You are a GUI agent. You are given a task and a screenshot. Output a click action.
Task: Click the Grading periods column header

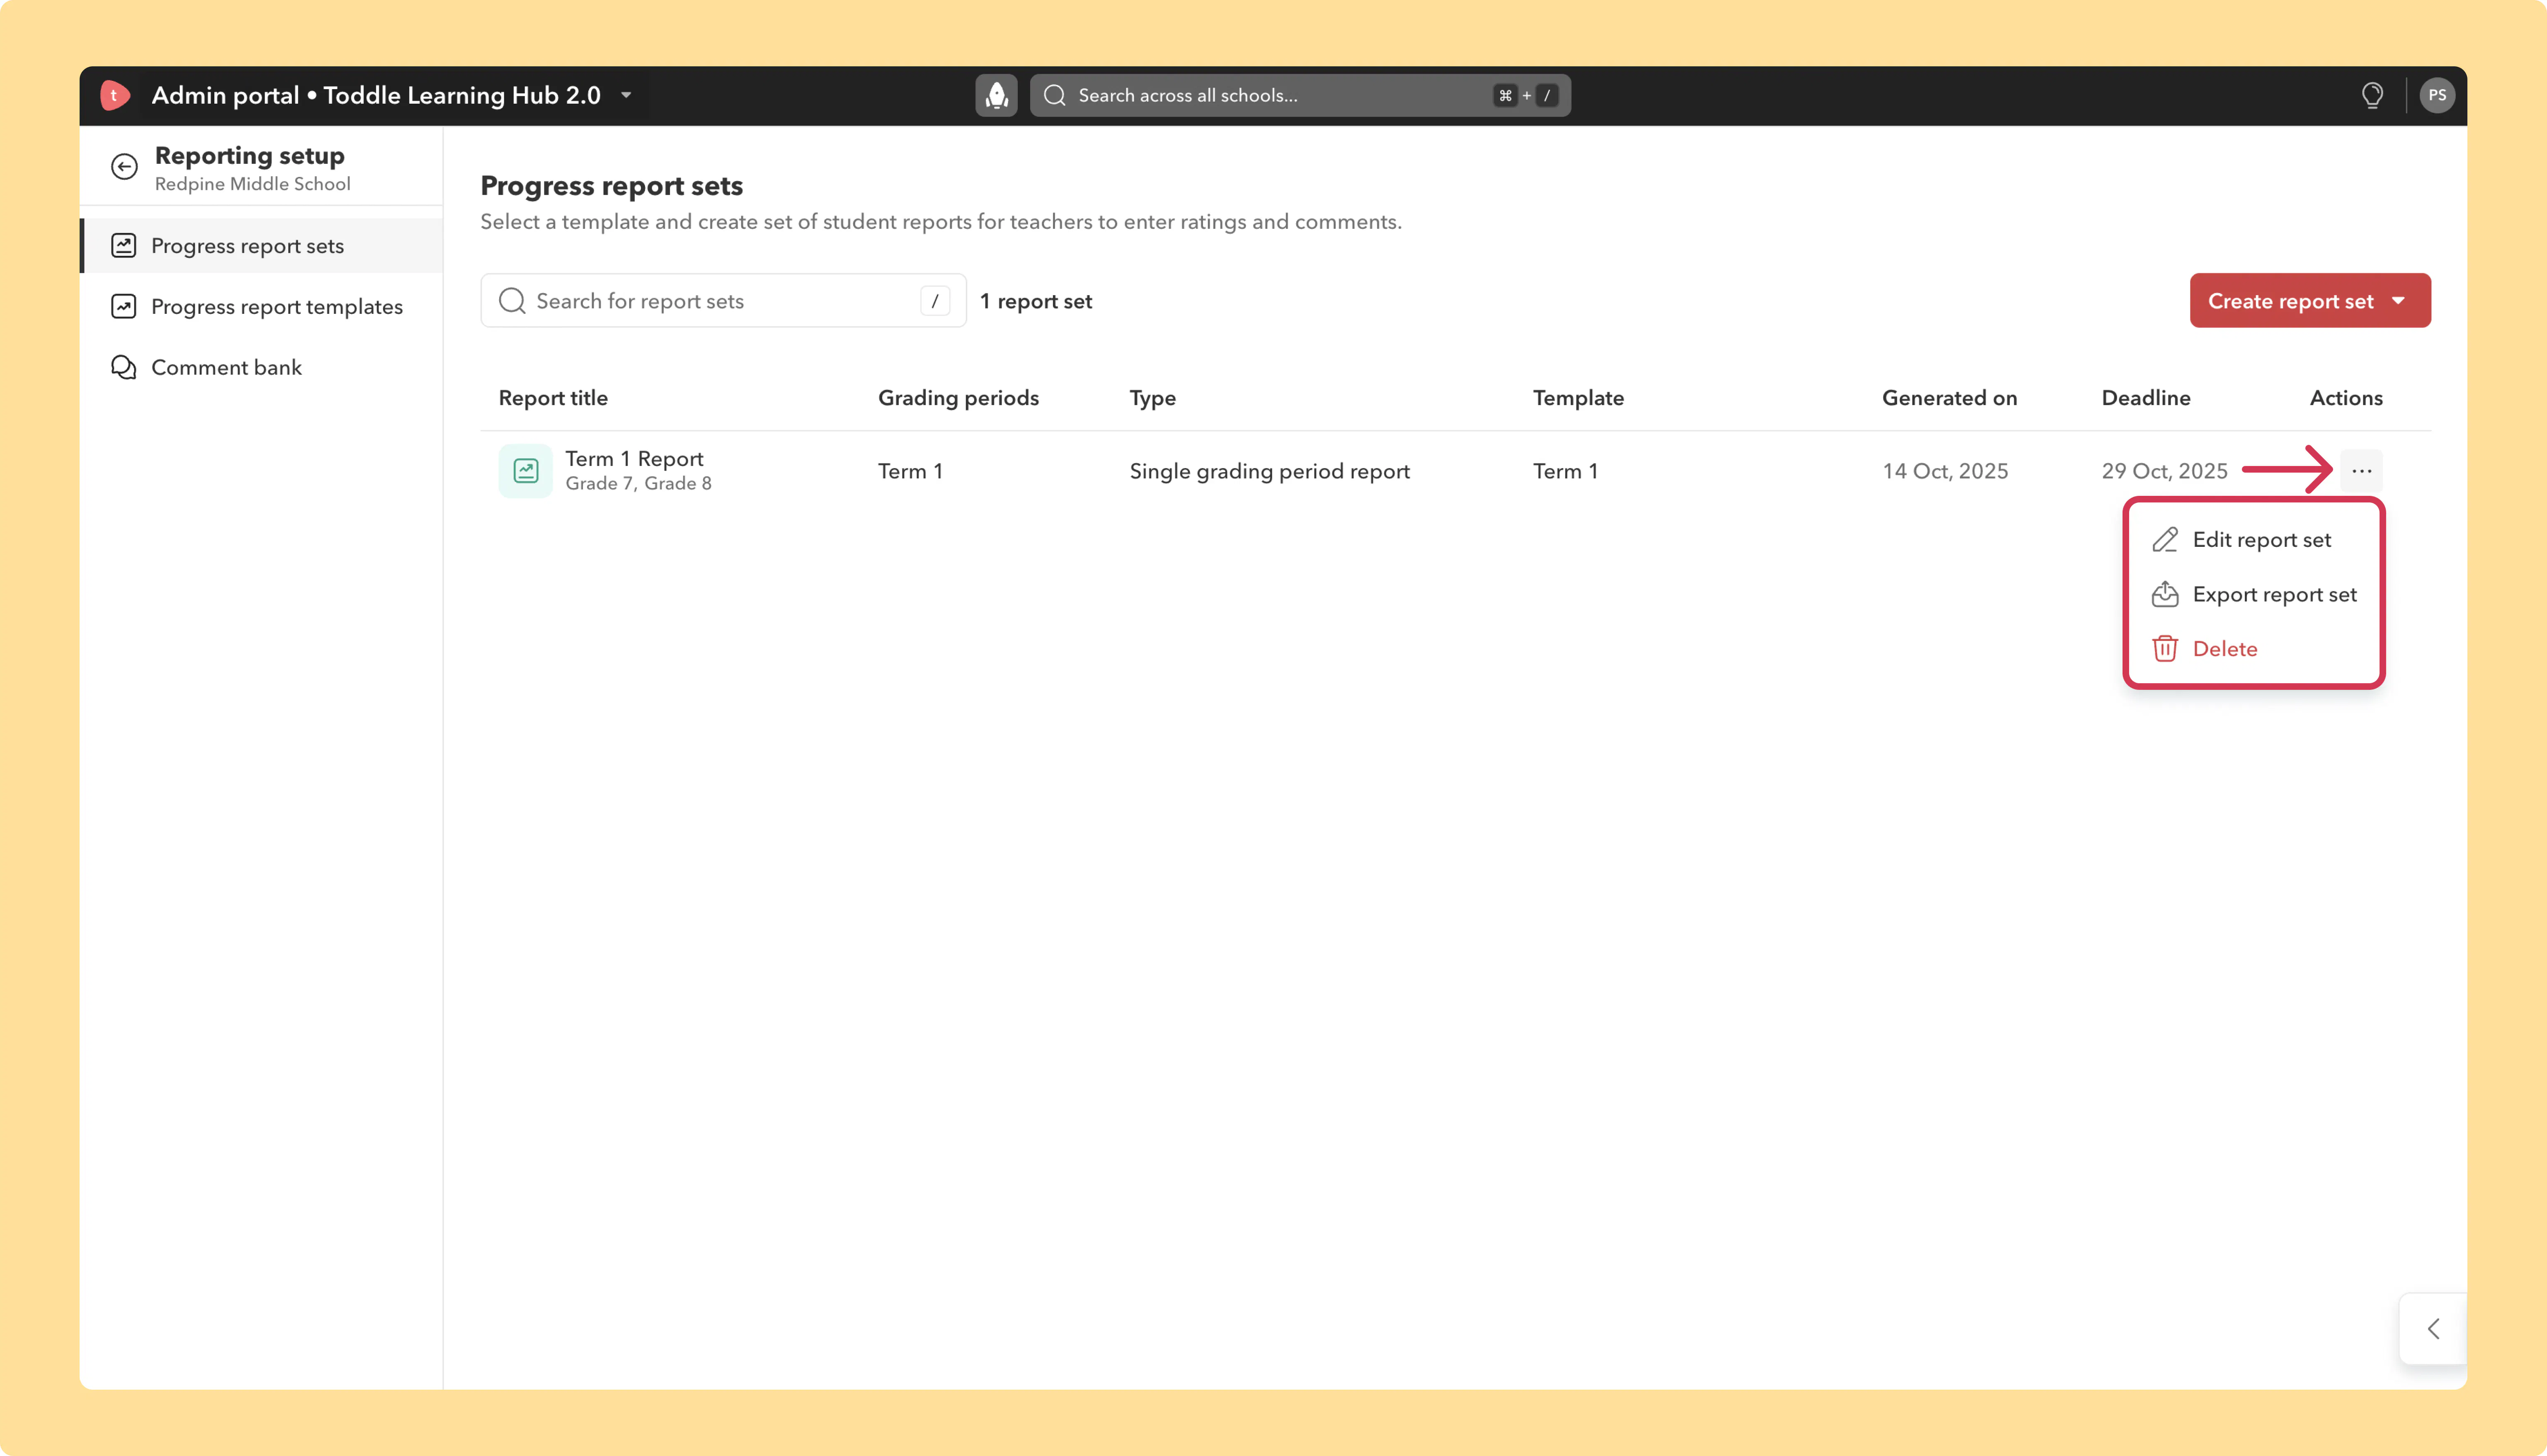click(958, 398)
